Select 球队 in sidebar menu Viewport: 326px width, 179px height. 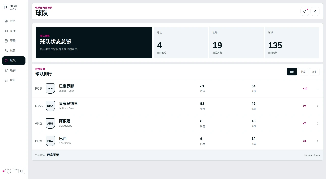(14, 61)
